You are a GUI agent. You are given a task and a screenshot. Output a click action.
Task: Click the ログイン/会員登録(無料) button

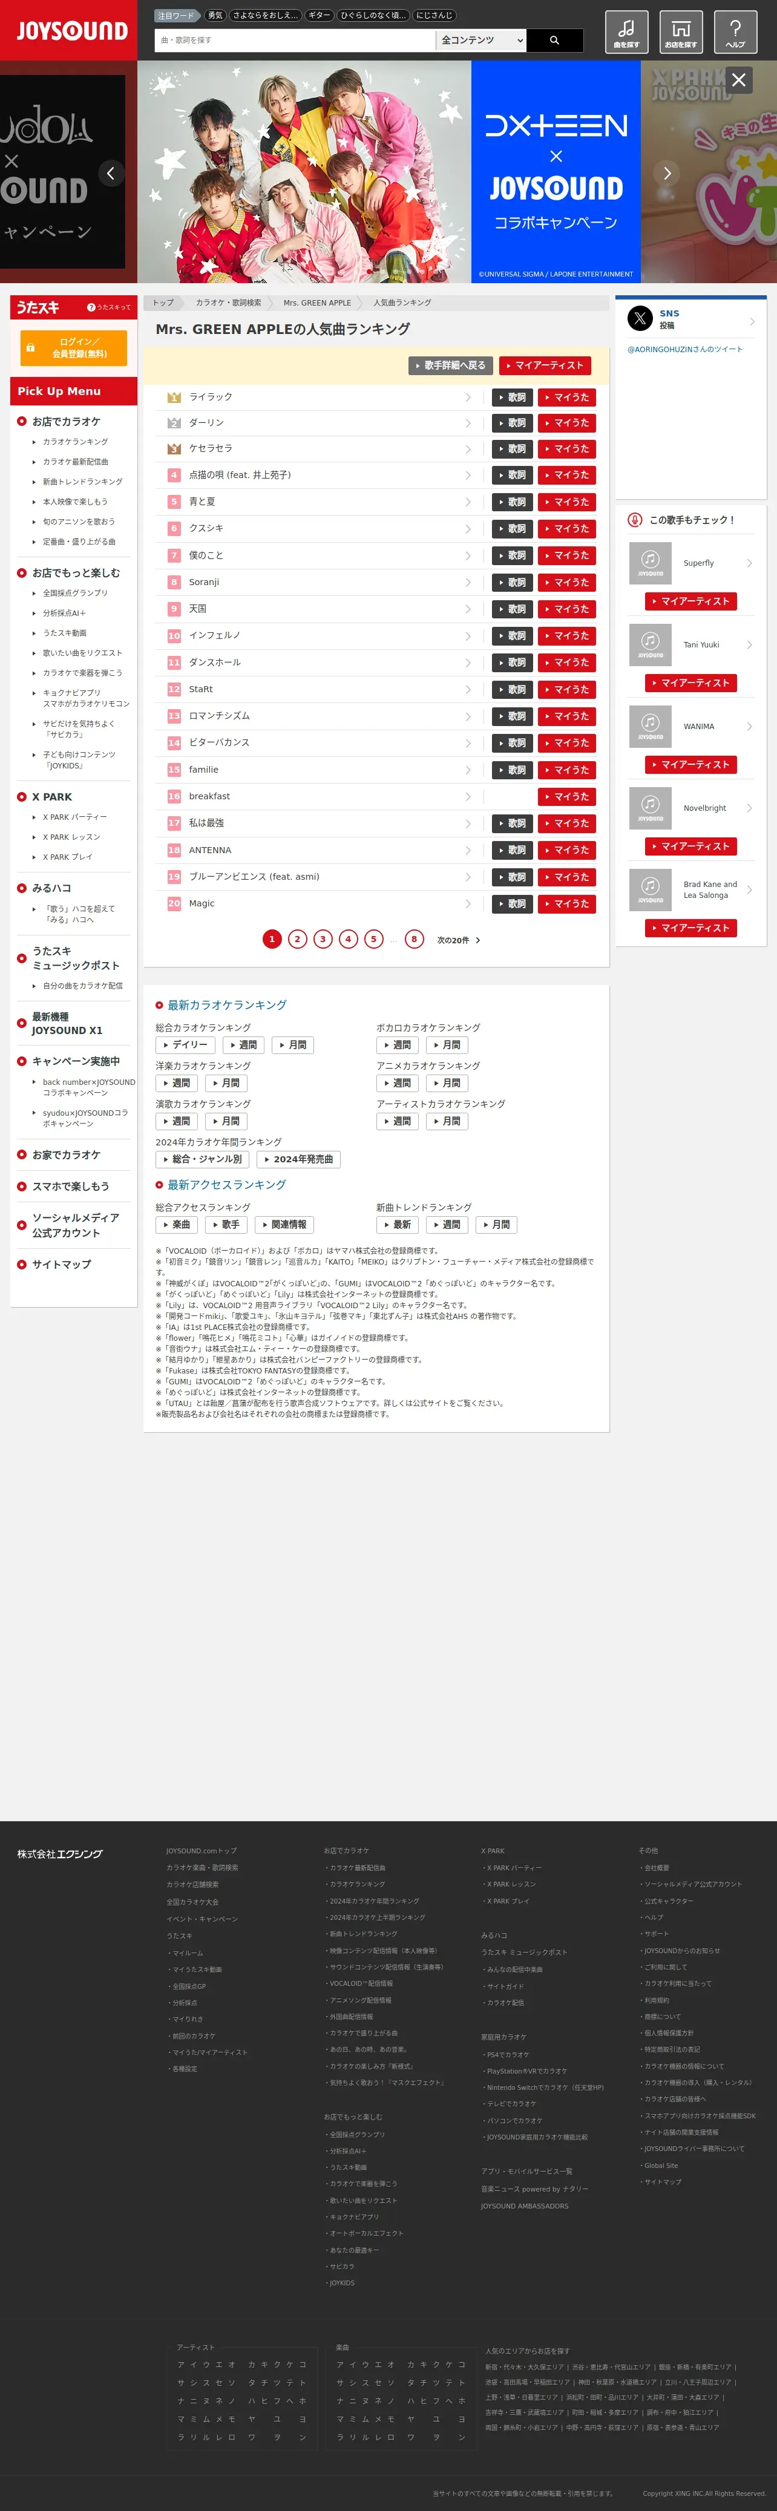[73, 348]
